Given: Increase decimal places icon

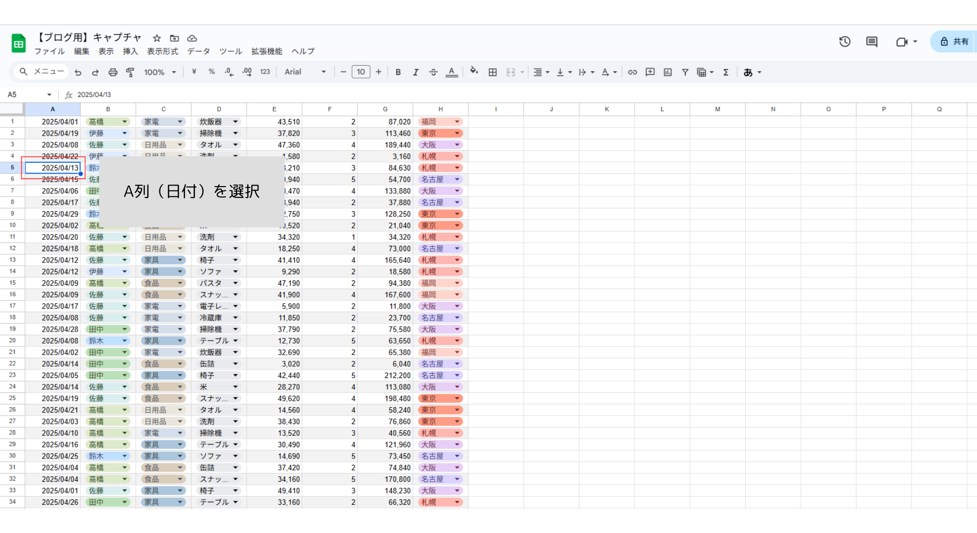Looking at the screenshot, I should coord(247,72).
